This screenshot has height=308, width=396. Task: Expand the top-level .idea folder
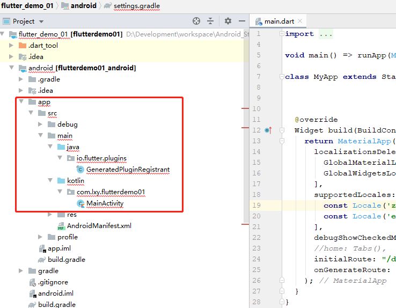click(x=11, y=56)
